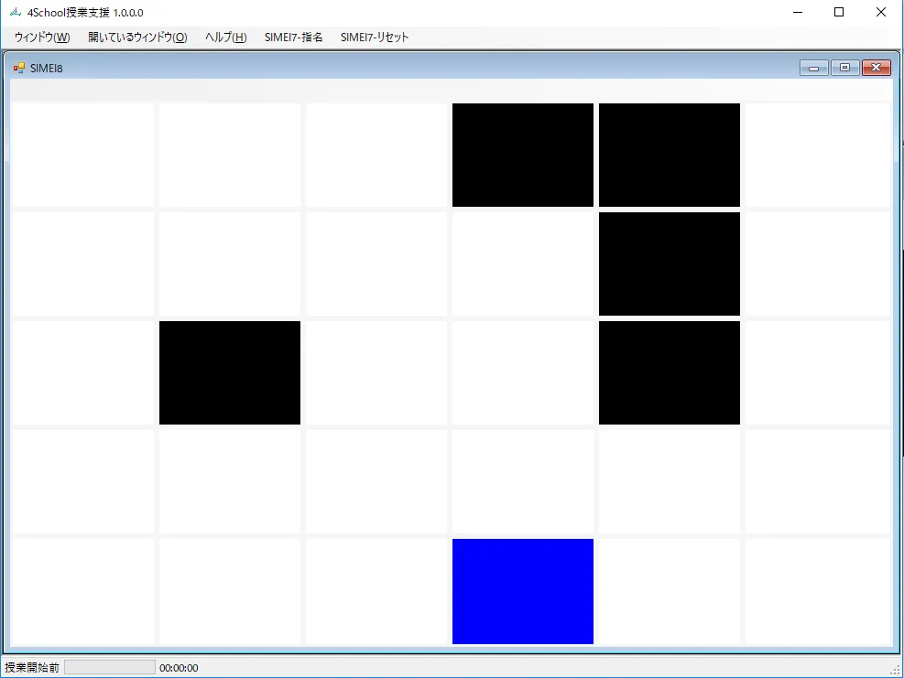Viewport: 904px width, 678px height.
Task: Select the black cell in the second column
Action: coord(230,372)
